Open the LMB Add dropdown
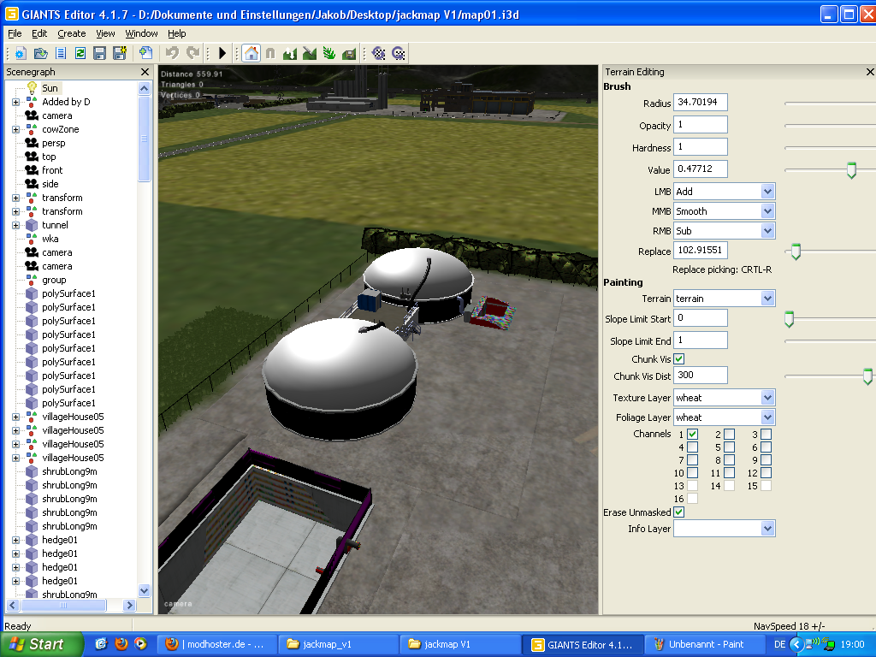The image size is (876, 657). coord(725,192)
